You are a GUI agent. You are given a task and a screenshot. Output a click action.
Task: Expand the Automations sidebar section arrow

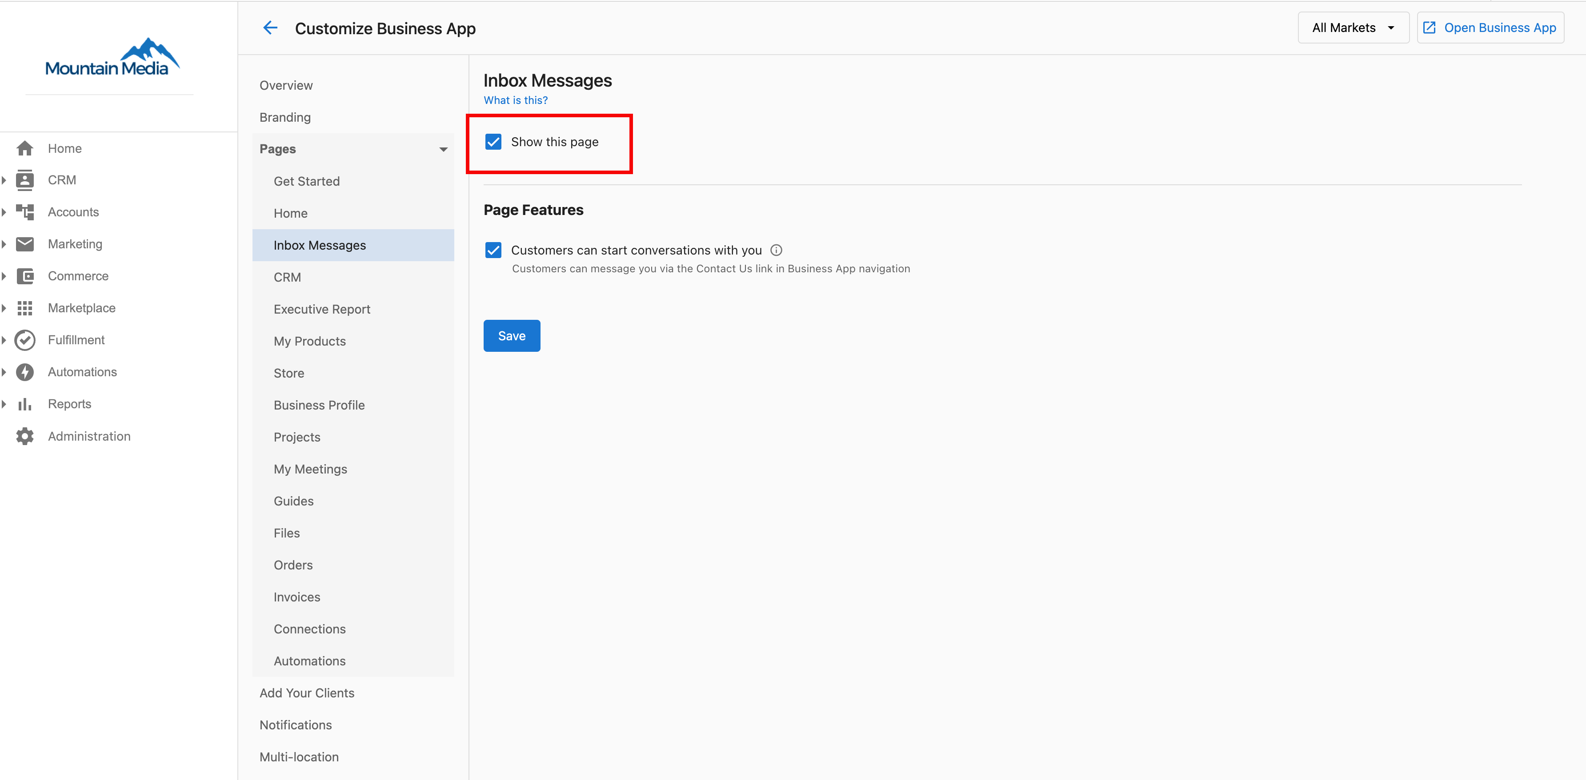[x=4, y=372]
